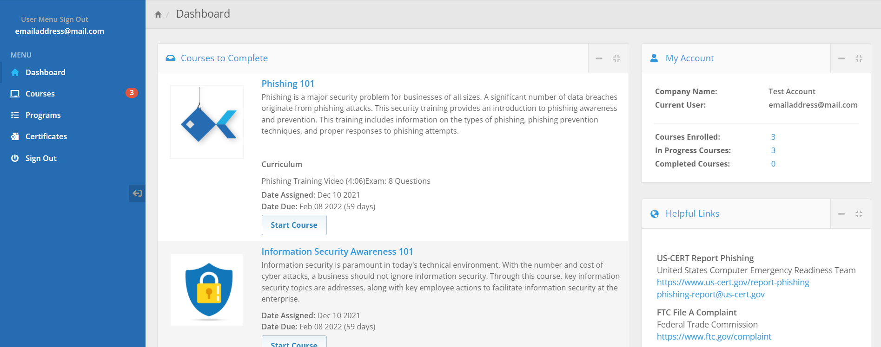Toggle fullscreen on Helpful Links panel
This screenshot has width=881, height=347.
(x=859, y=214)
